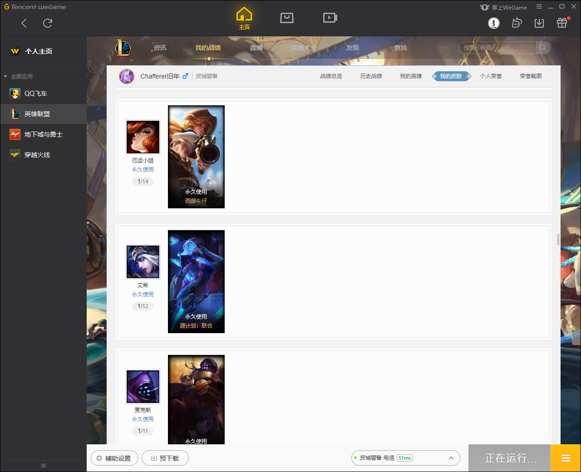Switch to the 我的战绩 tab
This screenshot has width=581, height=472.
[208, 48]
